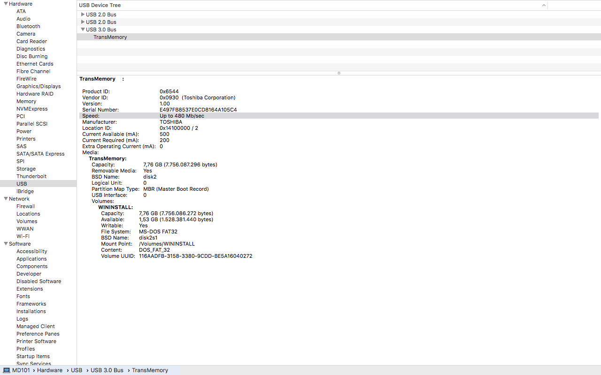
Task: Select Card Reader in sidebar
Action: [31, 41]
